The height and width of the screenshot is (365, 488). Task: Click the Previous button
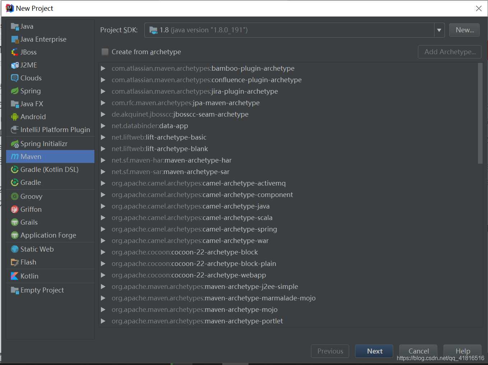click(x=330, y=351)
